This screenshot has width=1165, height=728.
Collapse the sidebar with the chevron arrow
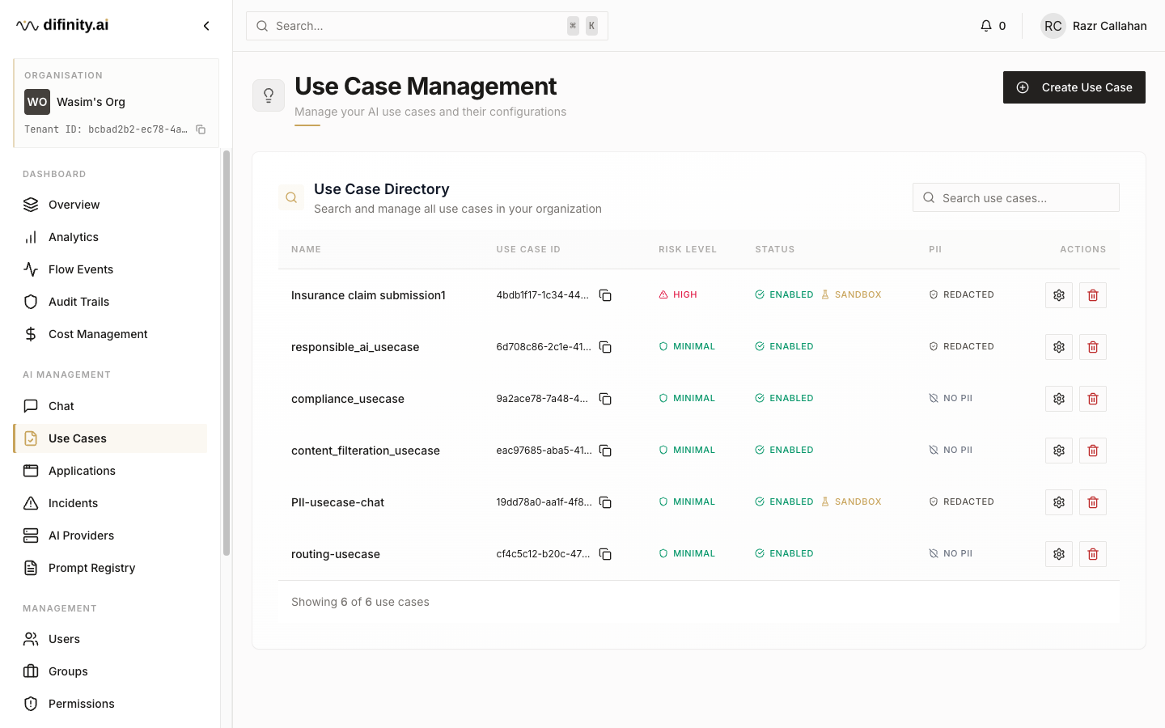(206, 26)
